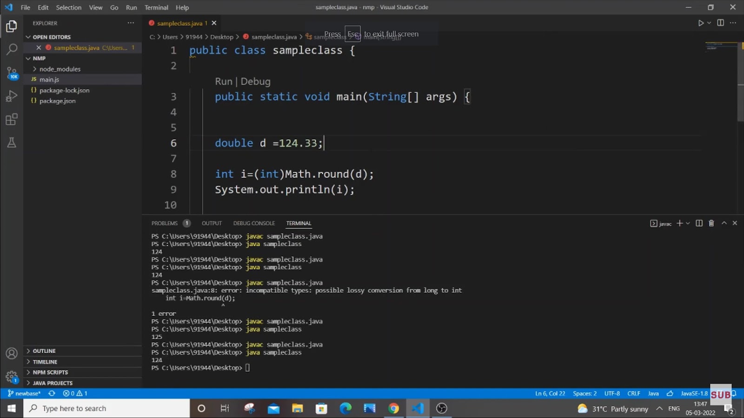The width and height of the screenshot is (744, 418).
Task: Click the Desktop breadcrumb segment
Action: click(222, 37)
